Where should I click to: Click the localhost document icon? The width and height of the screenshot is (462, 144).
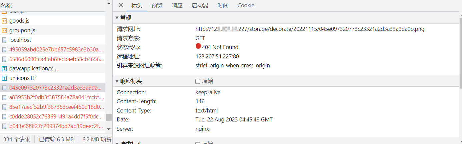pos(4,40)
